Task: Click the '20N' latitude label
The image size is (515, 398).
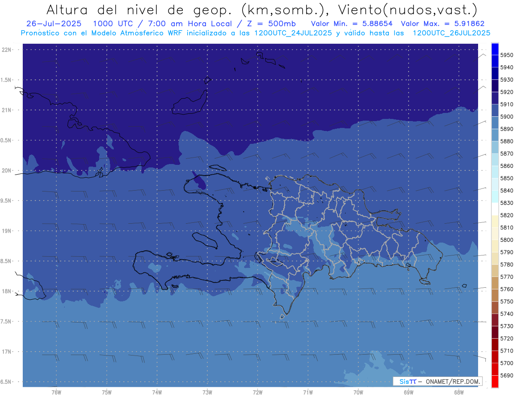Action: (7, 170)
